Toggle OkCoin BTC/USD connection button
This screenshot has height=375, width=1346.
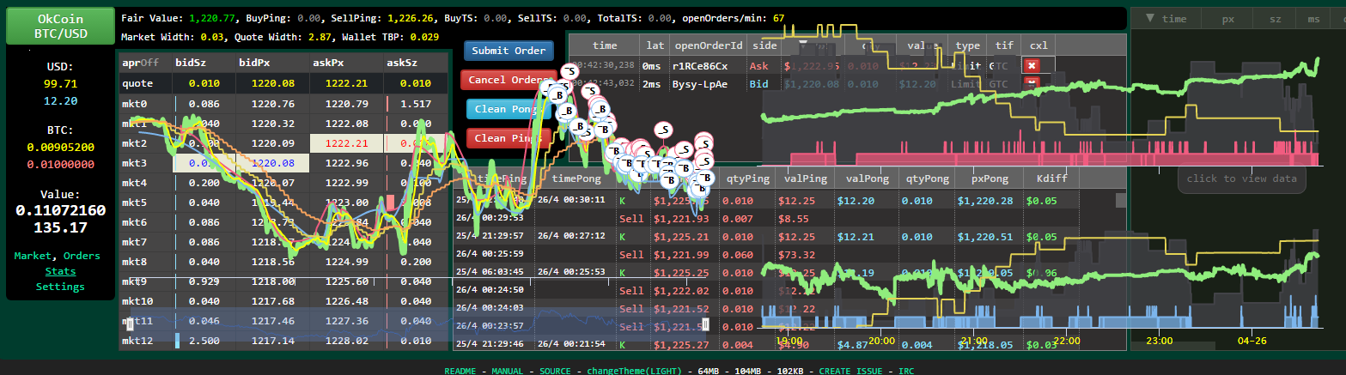pyautogui.click(x=59, y=27)
